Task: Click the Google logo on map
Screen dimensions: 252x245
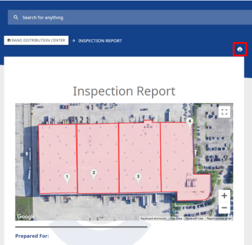Action: tap(26, 217)
